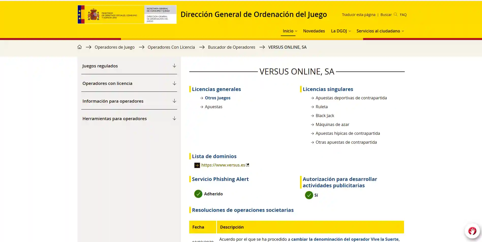Open the FAQ link
This screenshot has width=482, height=242.
[x=403, y=15]
